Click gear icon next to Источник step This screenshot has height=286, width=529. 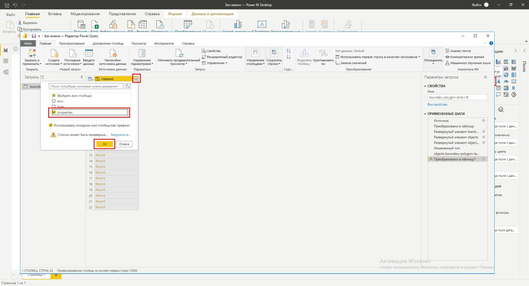click(483, 120)
